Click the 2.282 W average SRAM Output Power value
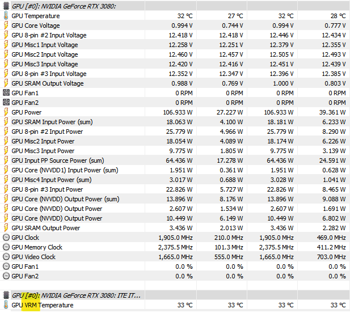Screen dimensions: 350x313 [x=334, y=228]
